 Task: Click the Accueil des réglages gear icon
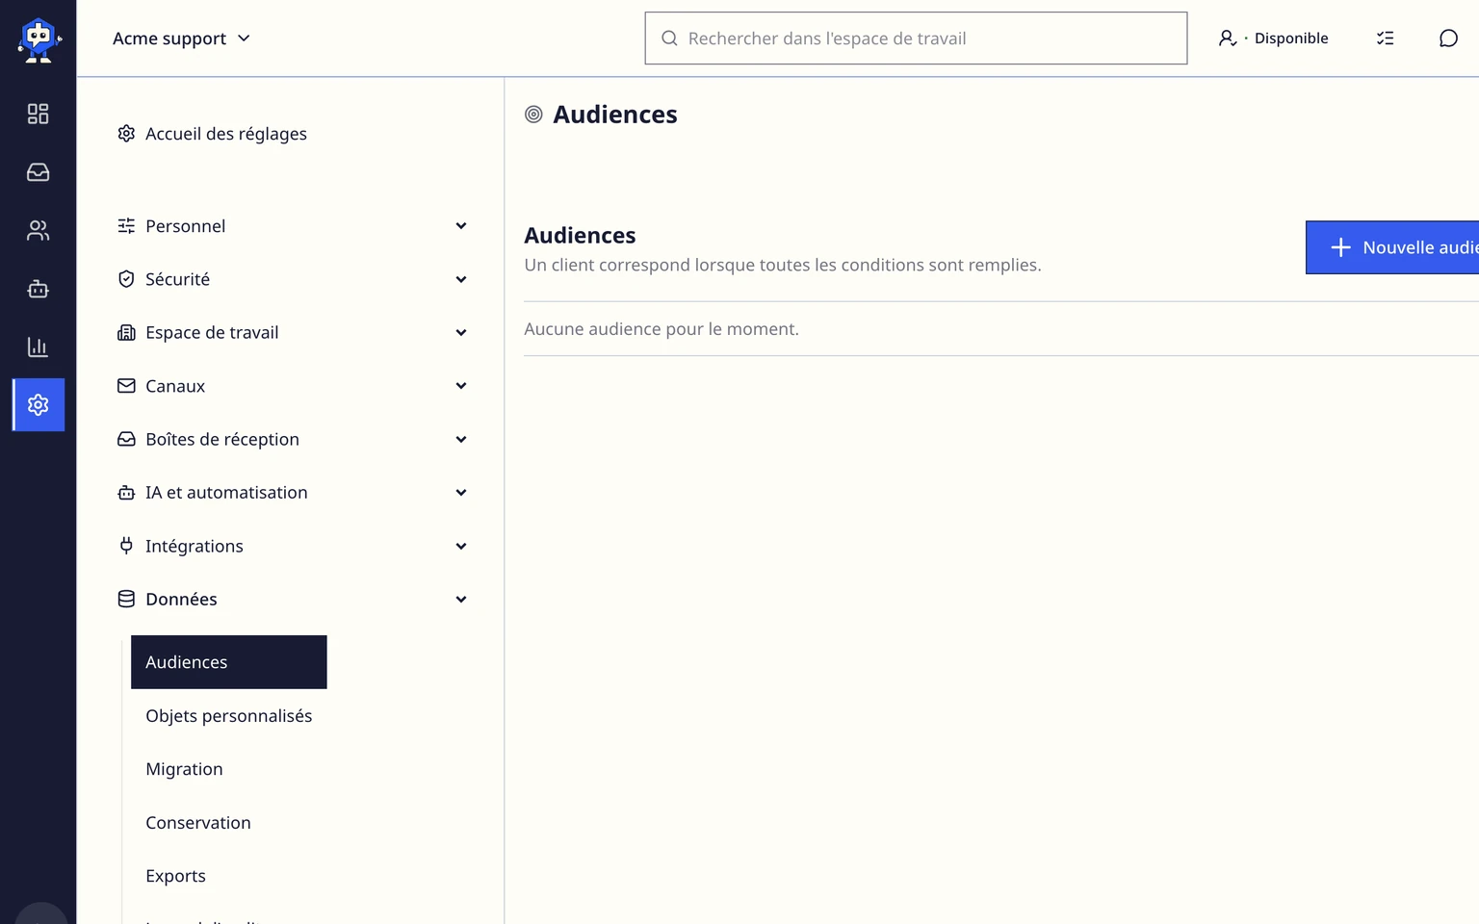(126, 134)
